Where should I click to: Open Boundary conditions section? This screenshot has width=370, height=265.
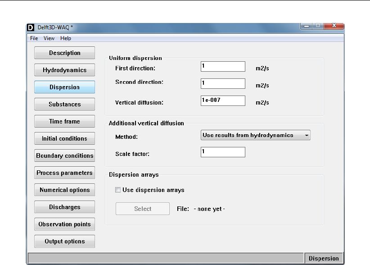[x=65, y=155]
